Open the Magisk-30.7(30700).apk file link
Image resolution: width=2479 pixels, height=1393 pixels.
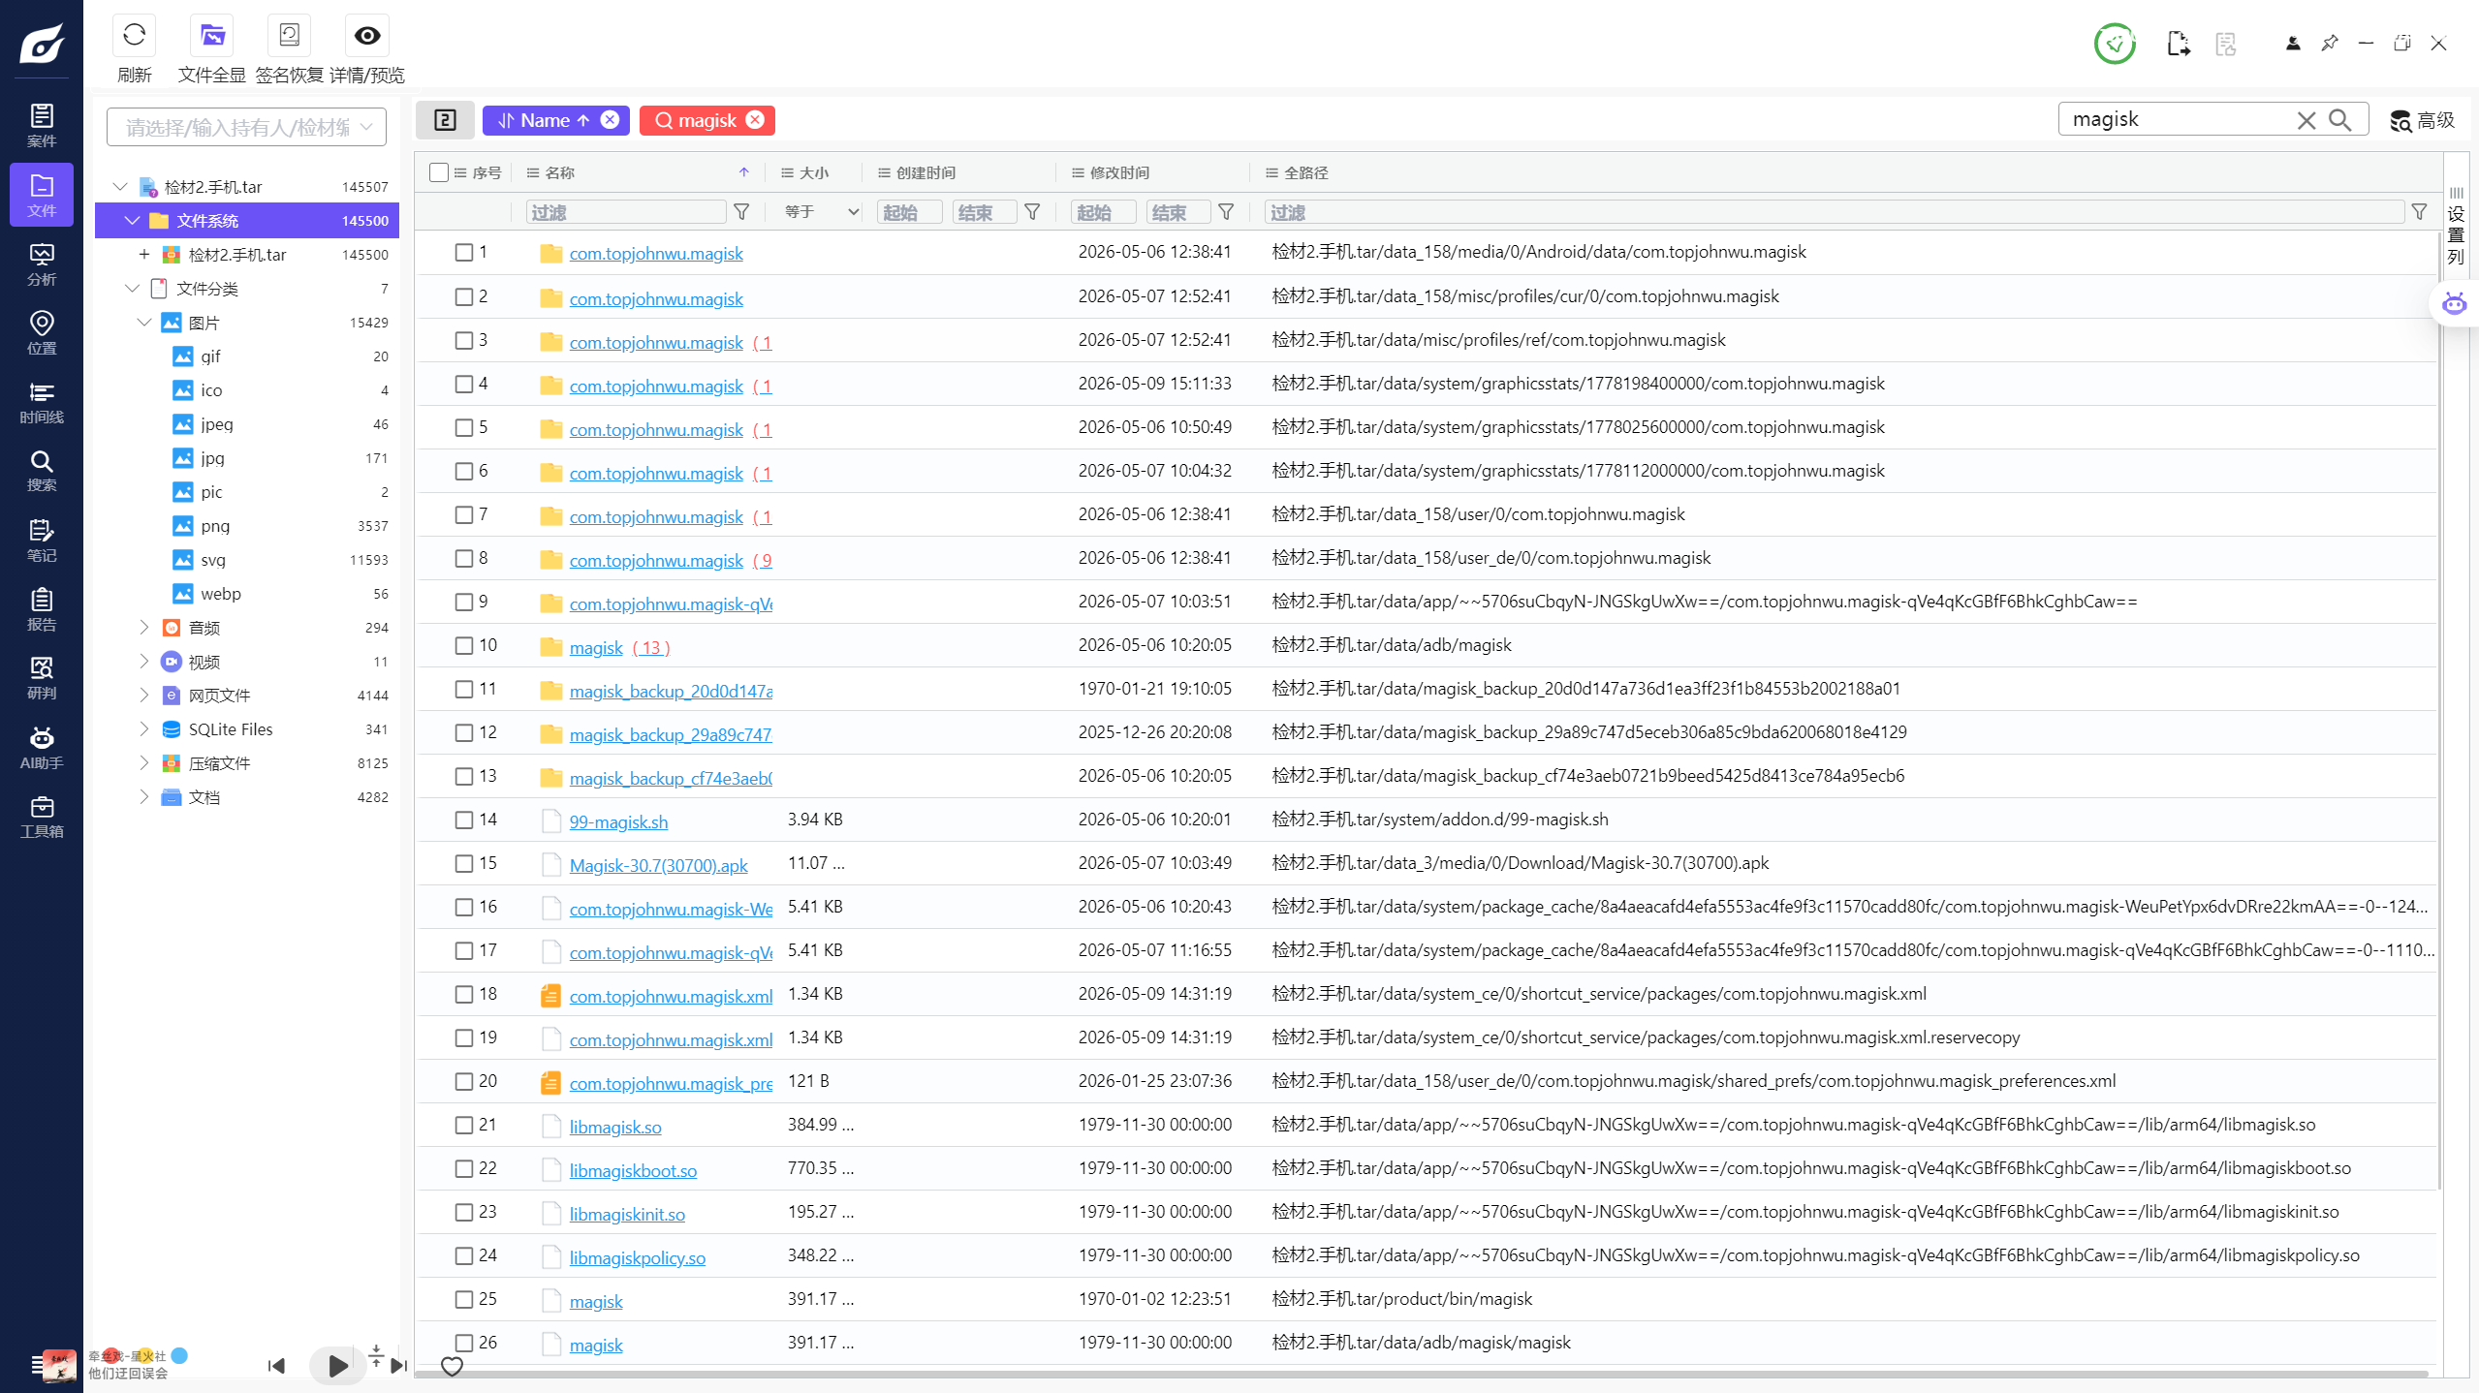coord(659,865)
